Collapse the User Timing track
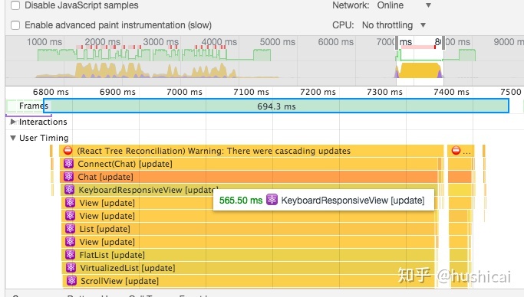 pos(13,138)
